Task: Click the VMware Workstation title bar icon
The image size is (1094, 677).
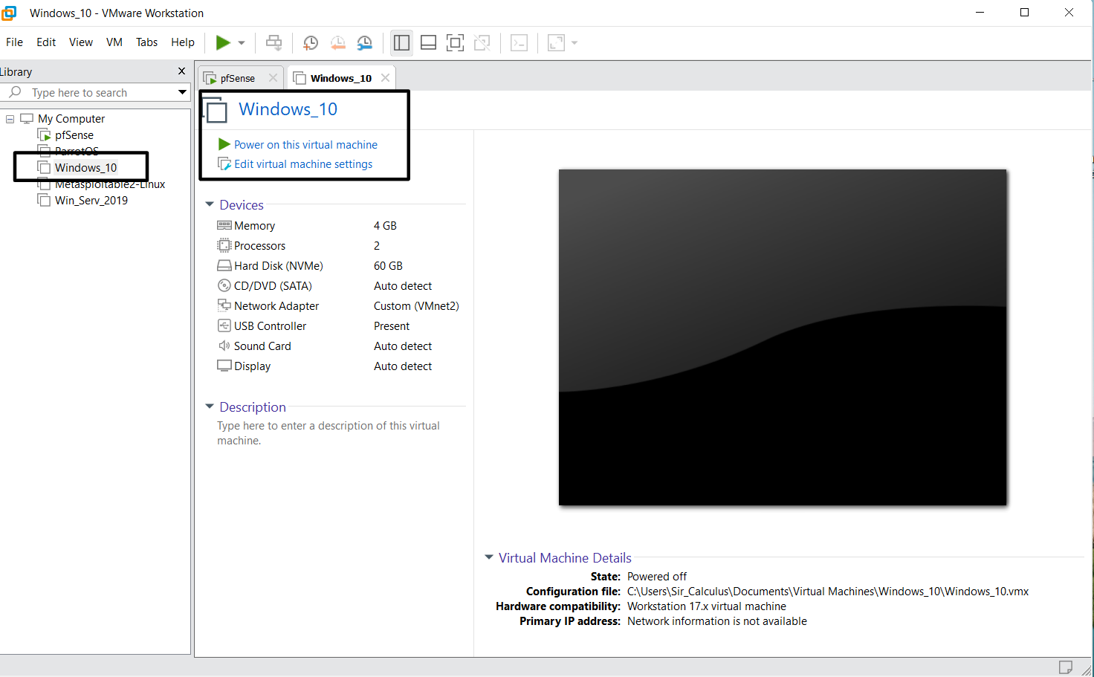Action: (x=10, y=13)
